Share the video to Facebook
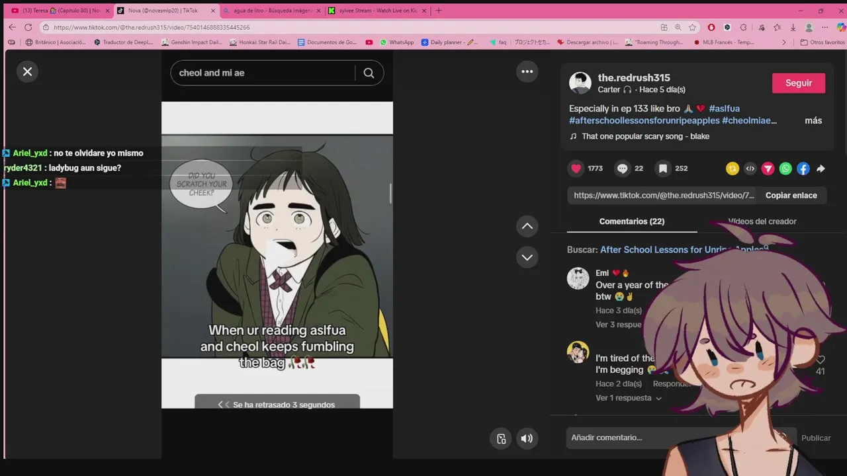Screen dimensions: 847x476 tap(803, 169)
